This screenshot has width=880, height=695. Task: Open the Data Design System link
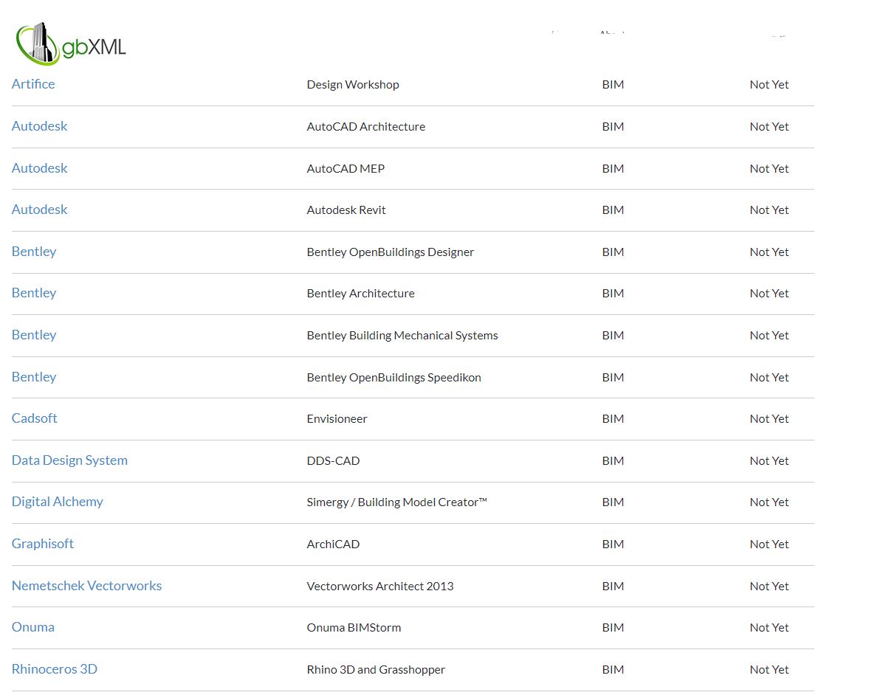pos(69,460)
